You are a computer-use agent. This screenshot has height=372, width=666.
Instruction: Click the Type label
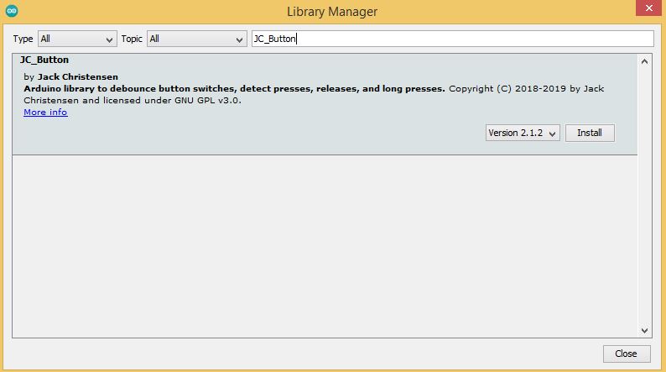23,39
